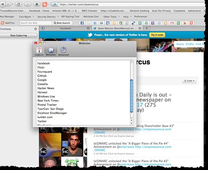
Task: Click the scroll down arrow in Websites list
Action: click(x=131, y=123)
